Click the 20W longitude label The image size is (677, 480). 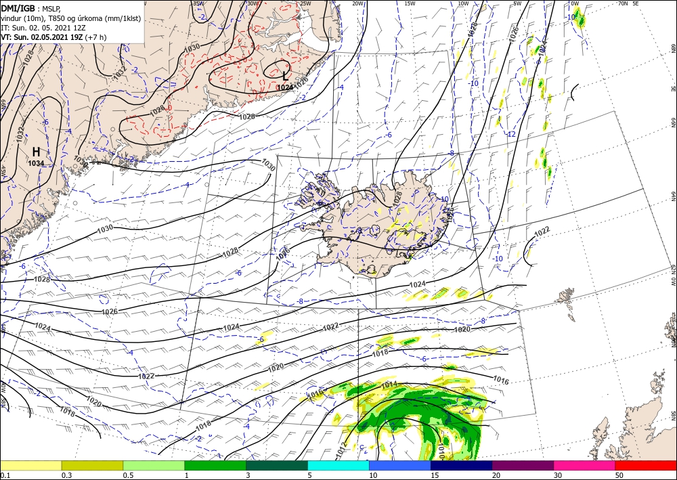point(357,3)
